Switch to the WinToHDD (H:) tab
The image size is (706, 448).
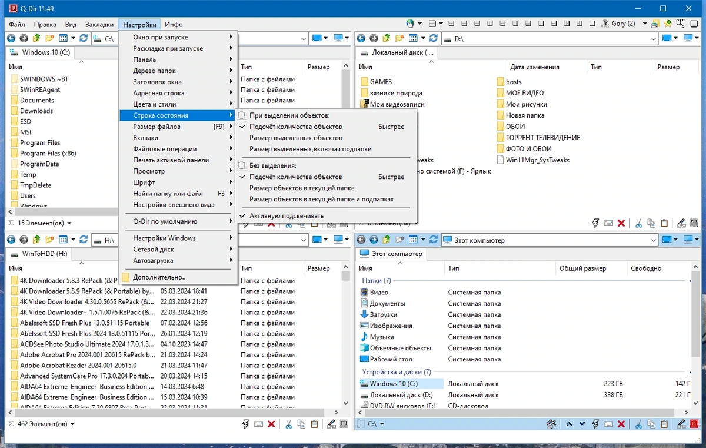tap(39, 254)
